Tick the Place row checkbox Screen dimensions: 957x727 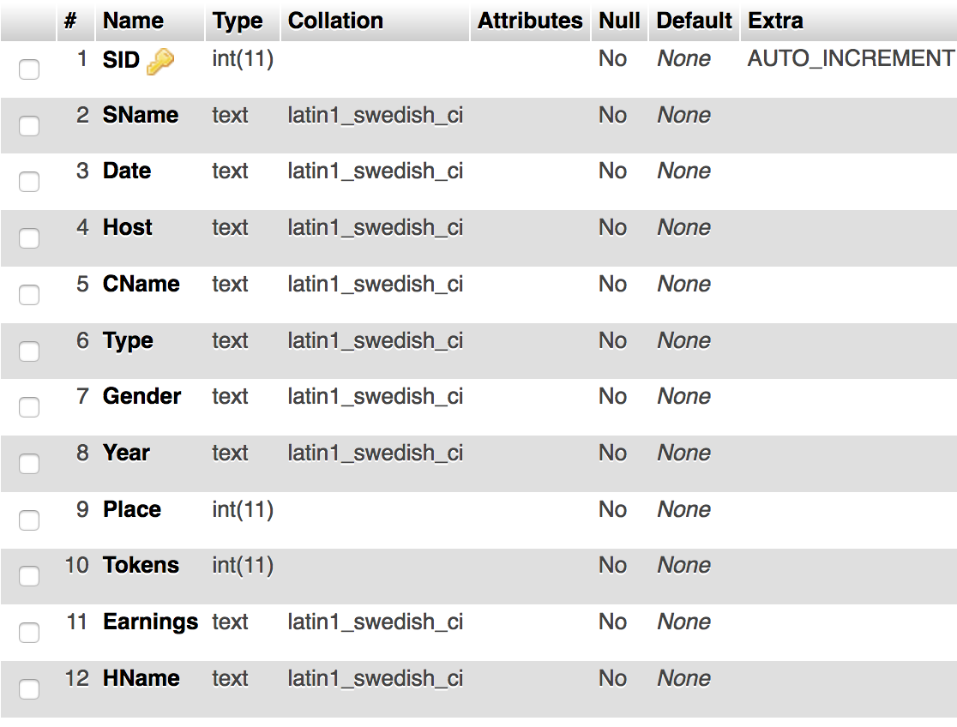click(28, 520)
